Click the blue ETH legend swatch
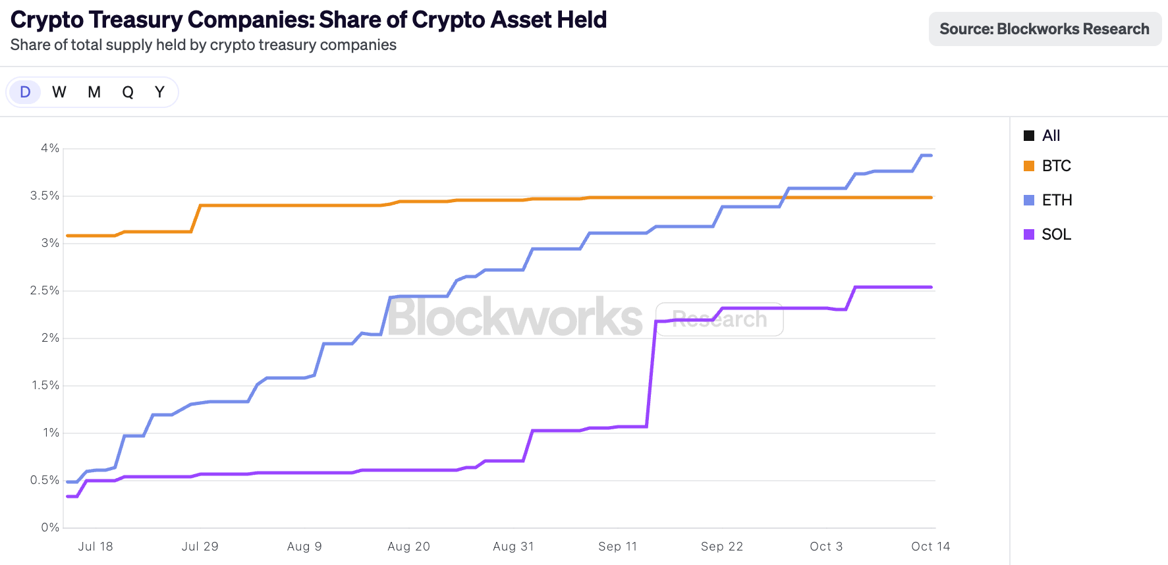 coord(1029,200)
